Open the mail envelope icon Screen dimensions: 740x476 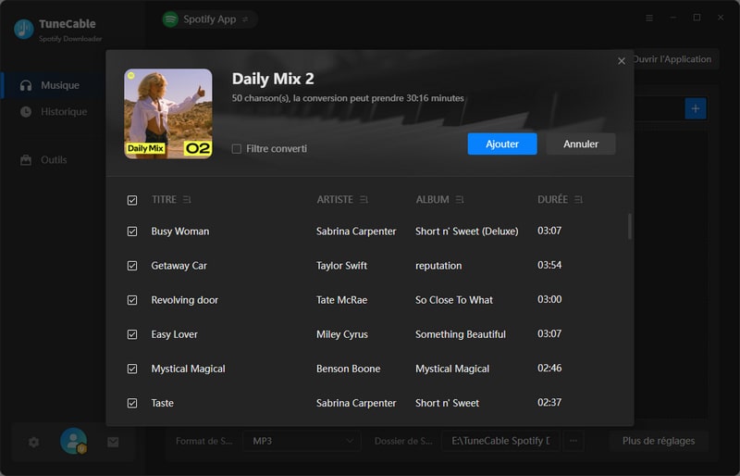click(x=113, y=442)
